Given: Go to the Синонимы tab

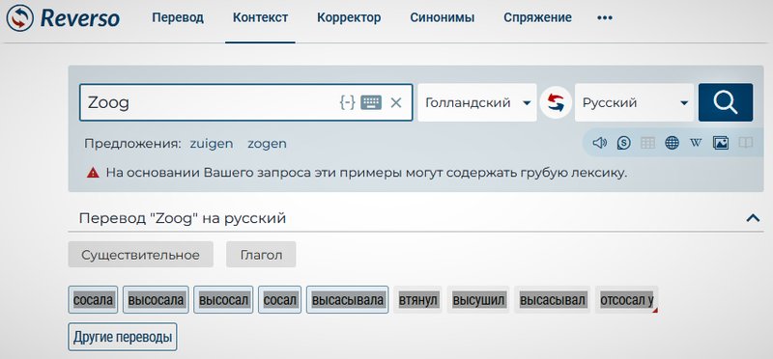Looking at the screenshot, I should click(x=443, y=17).
